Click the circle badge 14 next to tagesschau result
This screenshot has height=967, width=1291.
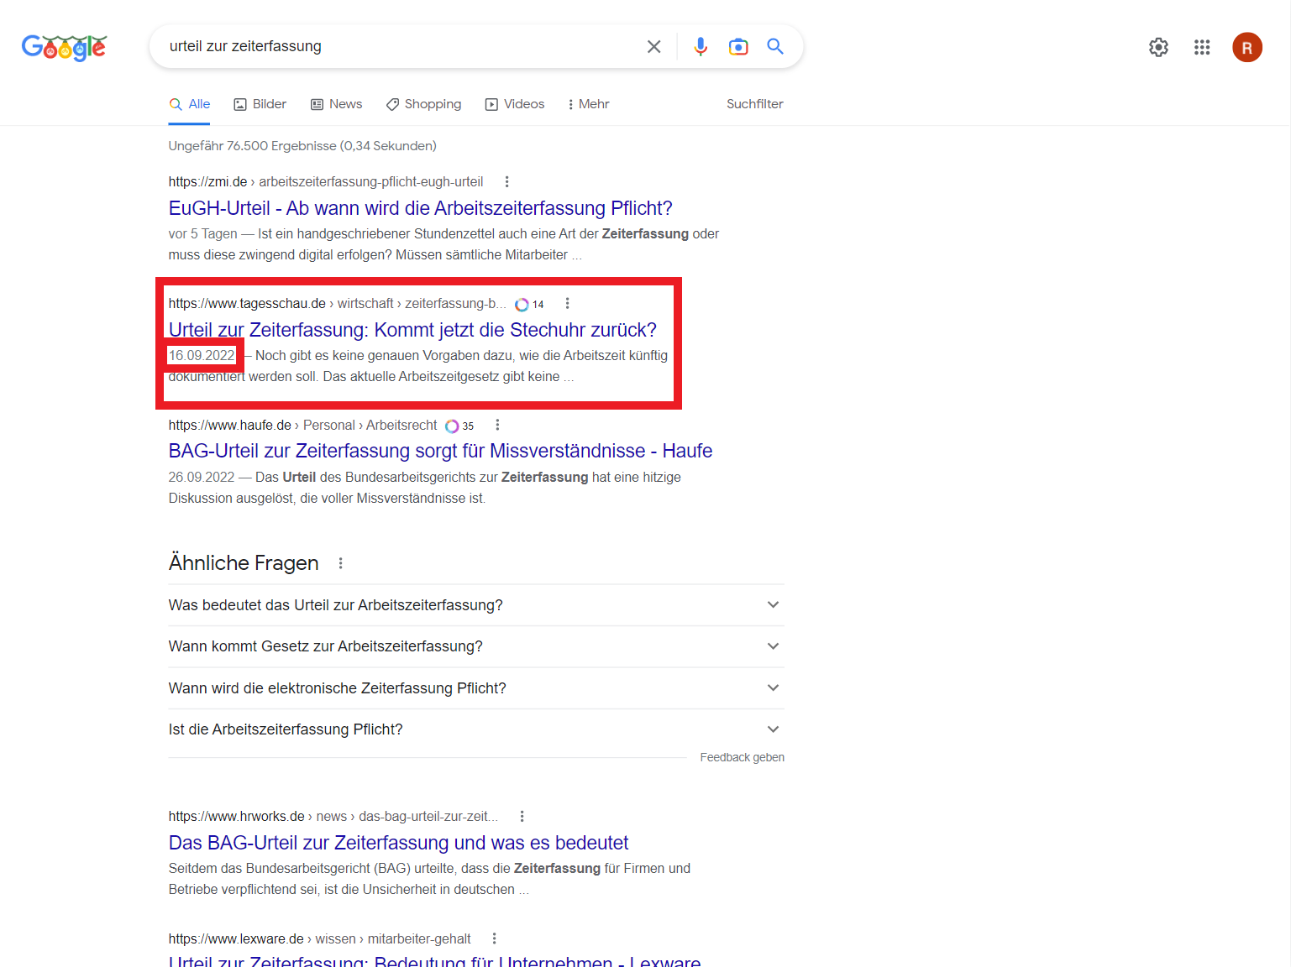529,305
